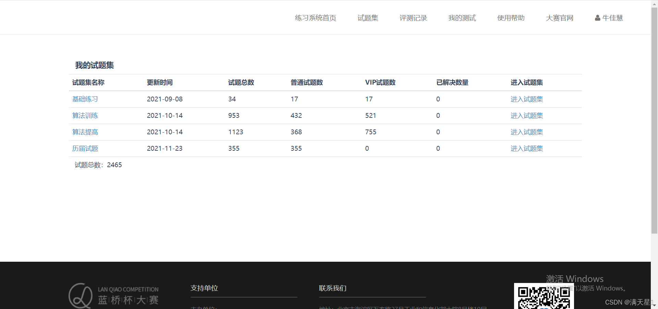Click the scrollbar down arrow

point(654,305)
